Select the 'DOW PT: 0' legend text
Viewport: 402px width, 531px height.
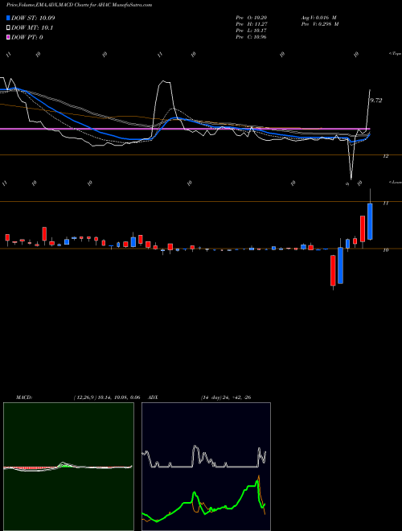pyautogui.click(x=27, y=37)
